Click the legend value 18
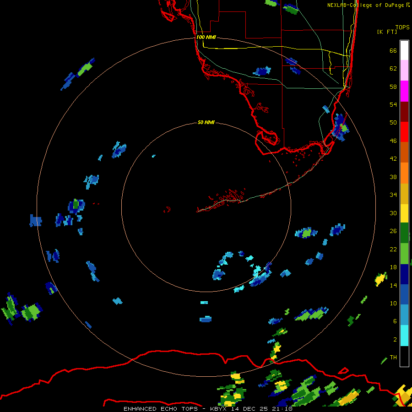The image size is (412, 412). pos(393,267)
